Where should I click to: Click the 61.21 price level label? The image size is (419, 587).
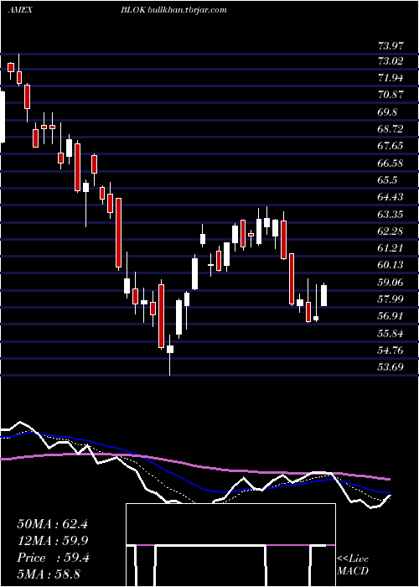point(391,248)
